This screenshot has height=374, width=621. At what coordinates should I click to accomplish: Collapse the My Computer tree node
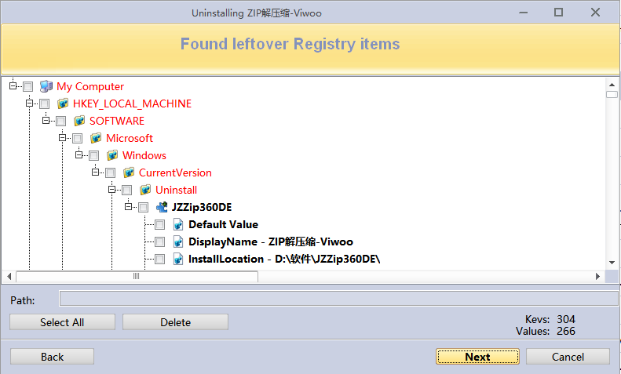pyautogui.click(x=13, y=85)
